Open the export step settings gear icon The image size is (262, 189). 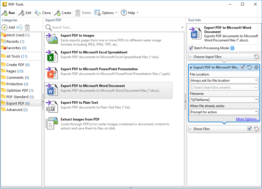click(256, 67)
